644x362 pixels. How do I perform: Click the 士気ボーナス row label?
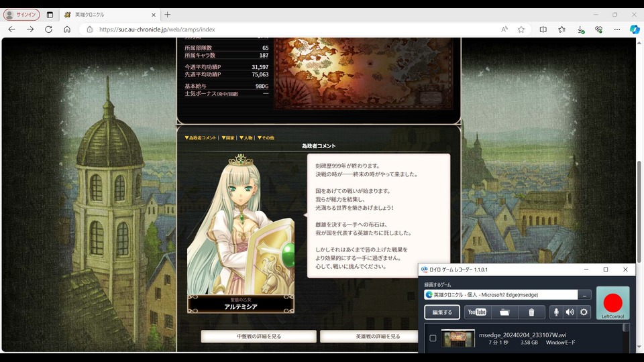coord(211,94)
